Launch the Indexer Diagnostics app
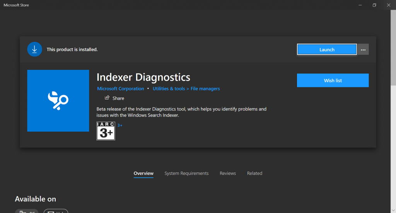 (x=327, y=49)
